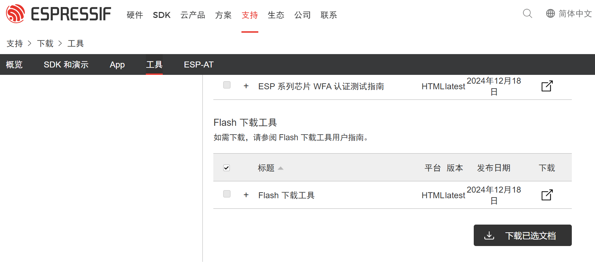Click the date in the Flash 下载工具 row
Image resolution: width=595 pixels, height=278 pixels.
[494, 195]
